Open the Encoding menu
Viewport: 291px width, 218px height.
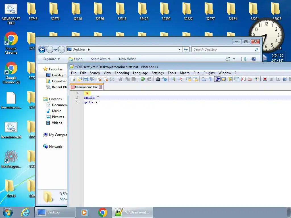122,73
